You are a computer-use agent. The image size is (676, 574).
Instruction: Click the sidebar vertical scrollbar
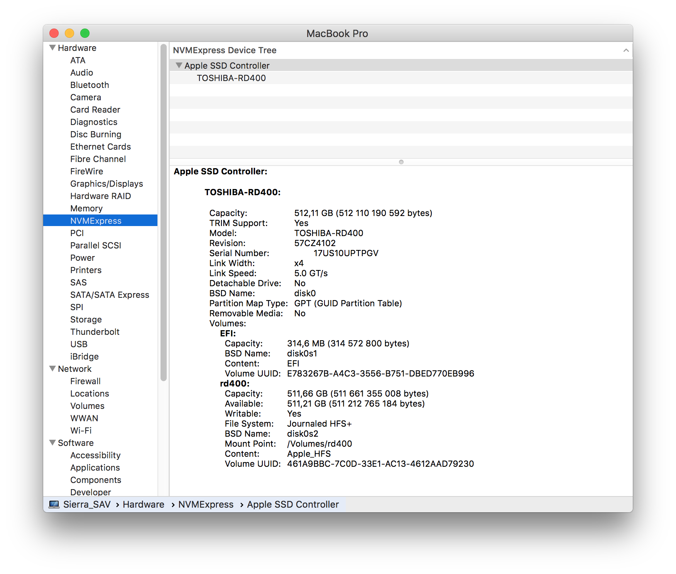click(164, 212)
